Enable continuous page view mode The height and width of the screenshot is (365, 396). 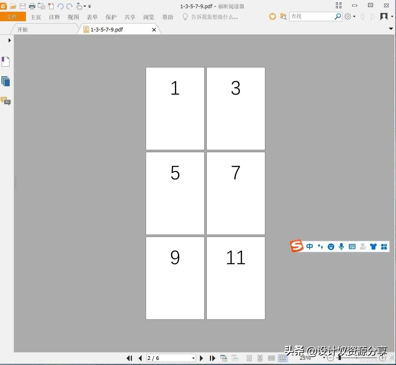(x=260, y=358)
